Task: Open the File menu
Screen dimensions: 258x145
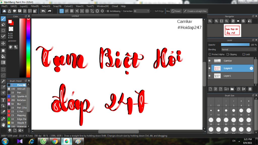Action: [5, 6]
